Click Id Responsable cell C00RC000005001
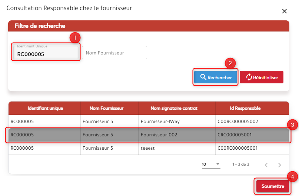Viewport: 299px width, 196px height. (x=237, y=148)
